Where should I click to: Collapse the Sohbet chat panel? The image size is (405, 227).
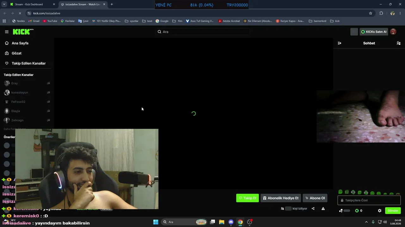pos(340,43)
